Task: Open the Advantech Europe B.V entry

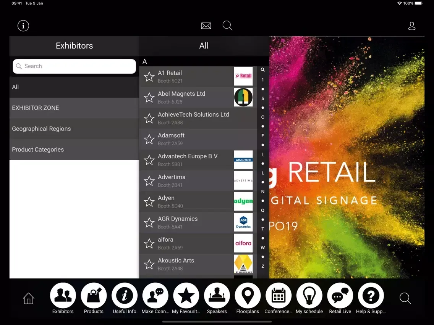Action: click(x=198, y=160)
